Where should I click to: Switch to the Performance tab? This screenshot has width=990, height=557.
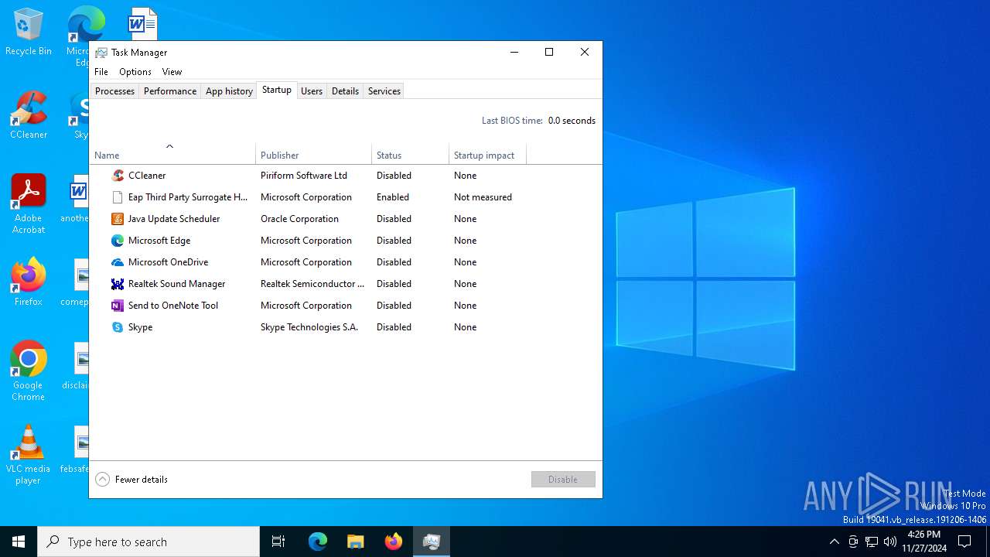(x=170, y=91)
